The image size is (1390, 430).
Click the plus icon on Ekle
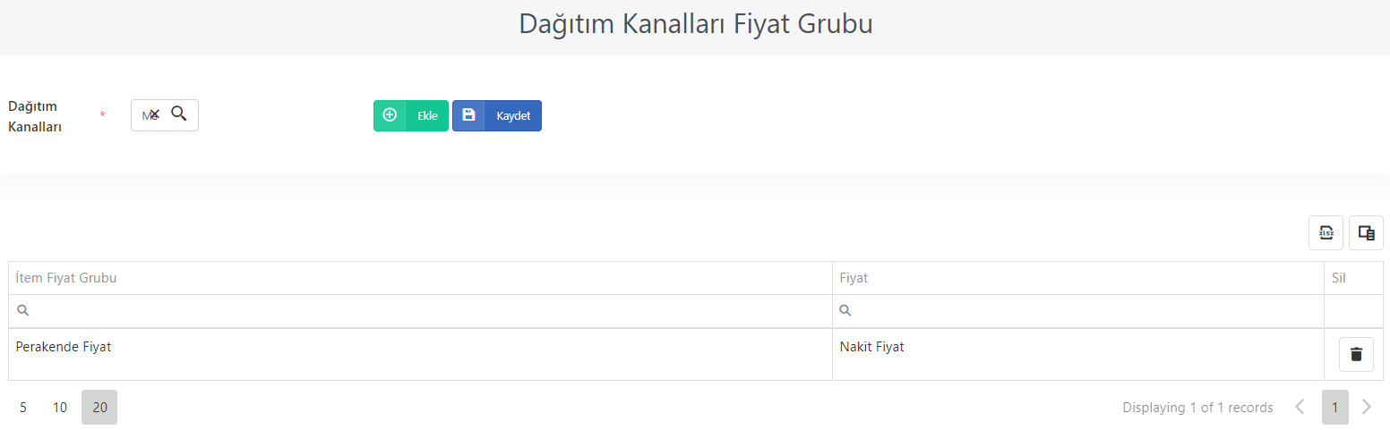(x=390, y=115)
